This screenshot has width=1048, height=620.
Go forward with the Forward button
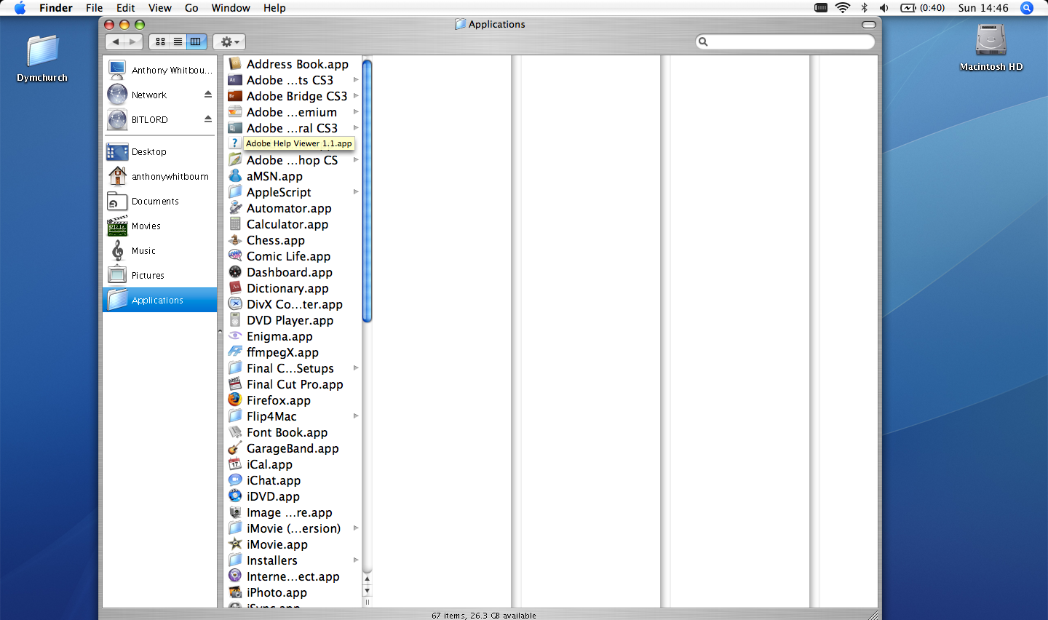point(133,41)
